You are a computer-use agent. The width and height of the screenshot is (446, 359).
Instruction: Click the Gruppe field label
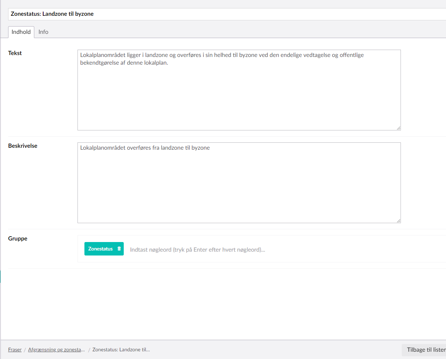click(x=18, y=239)
